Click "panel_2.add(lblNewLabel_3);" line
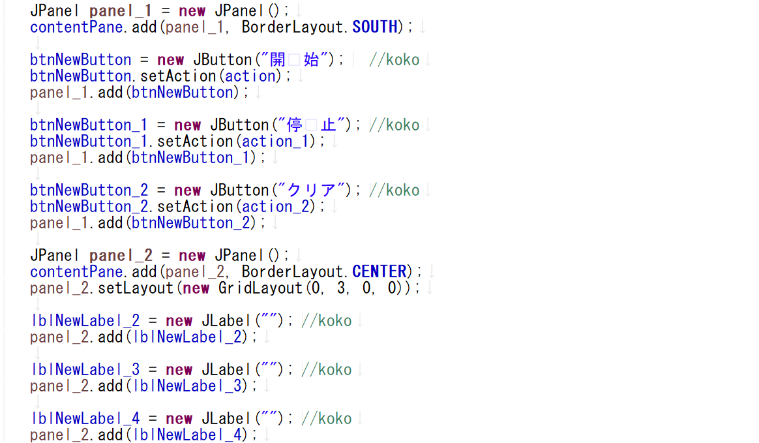 tap(143, 386)
